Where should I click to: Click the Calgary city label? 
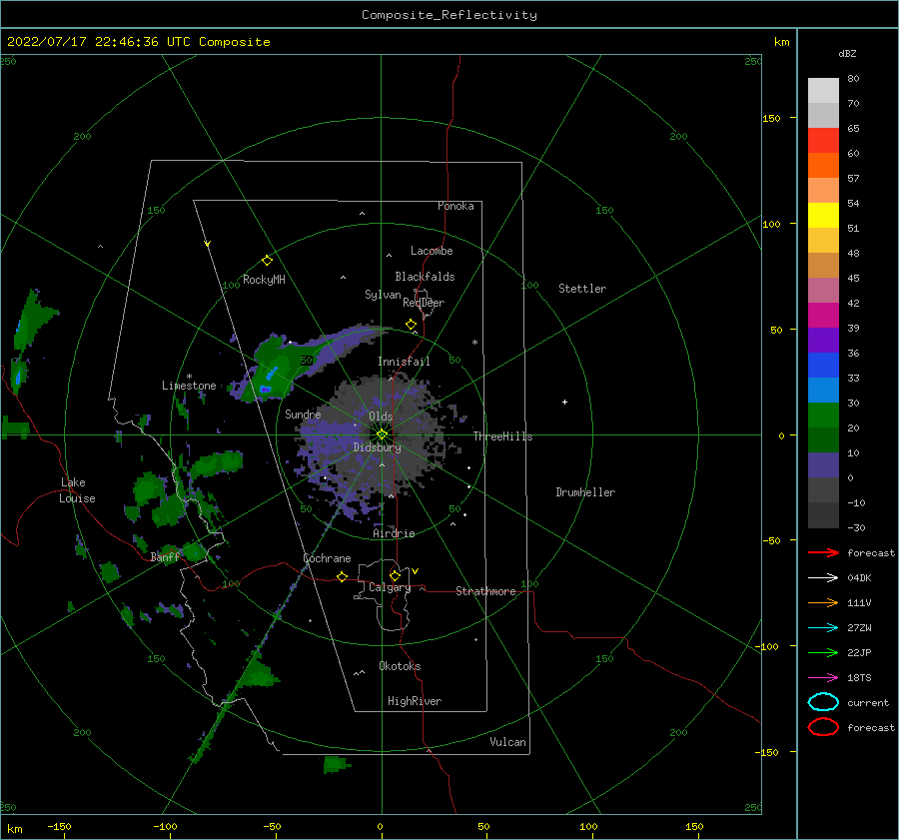point(390,587)
